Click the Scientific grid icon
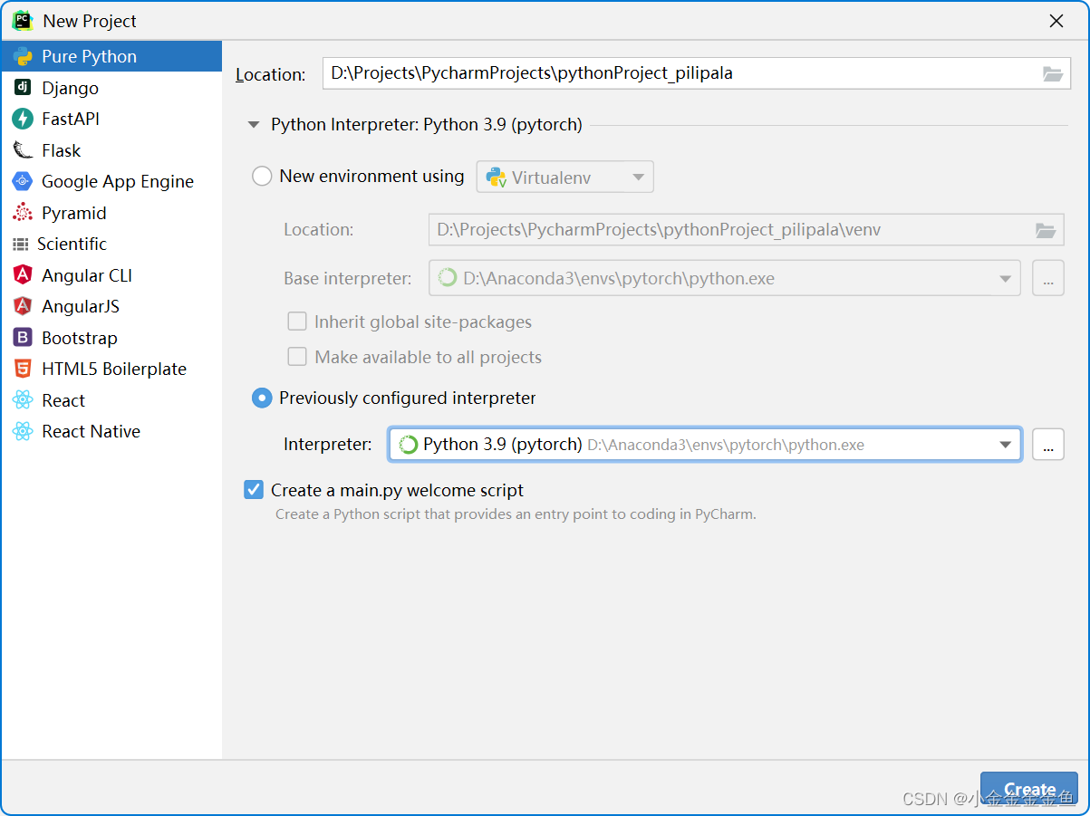Screen dimensions: 1090x816 [x=21, y=245]
